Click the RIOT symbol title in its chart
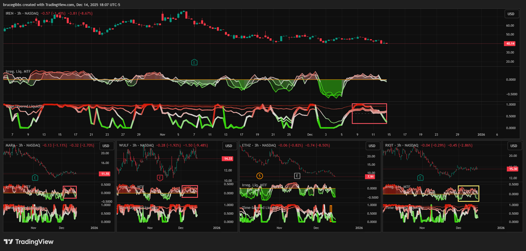 pyautogui.click(x=389, y=145)
